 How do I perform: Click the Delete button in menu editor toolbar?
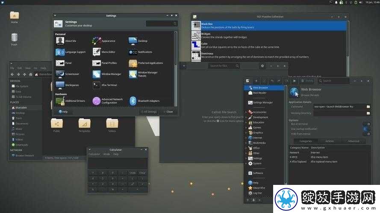pyautogui.click(x=307, y=81)
